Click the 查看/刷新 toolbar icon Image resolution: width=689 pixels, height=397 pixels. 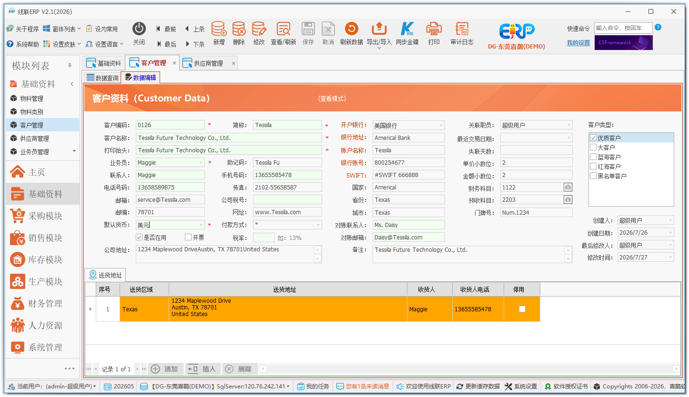[x=284, y=29]
